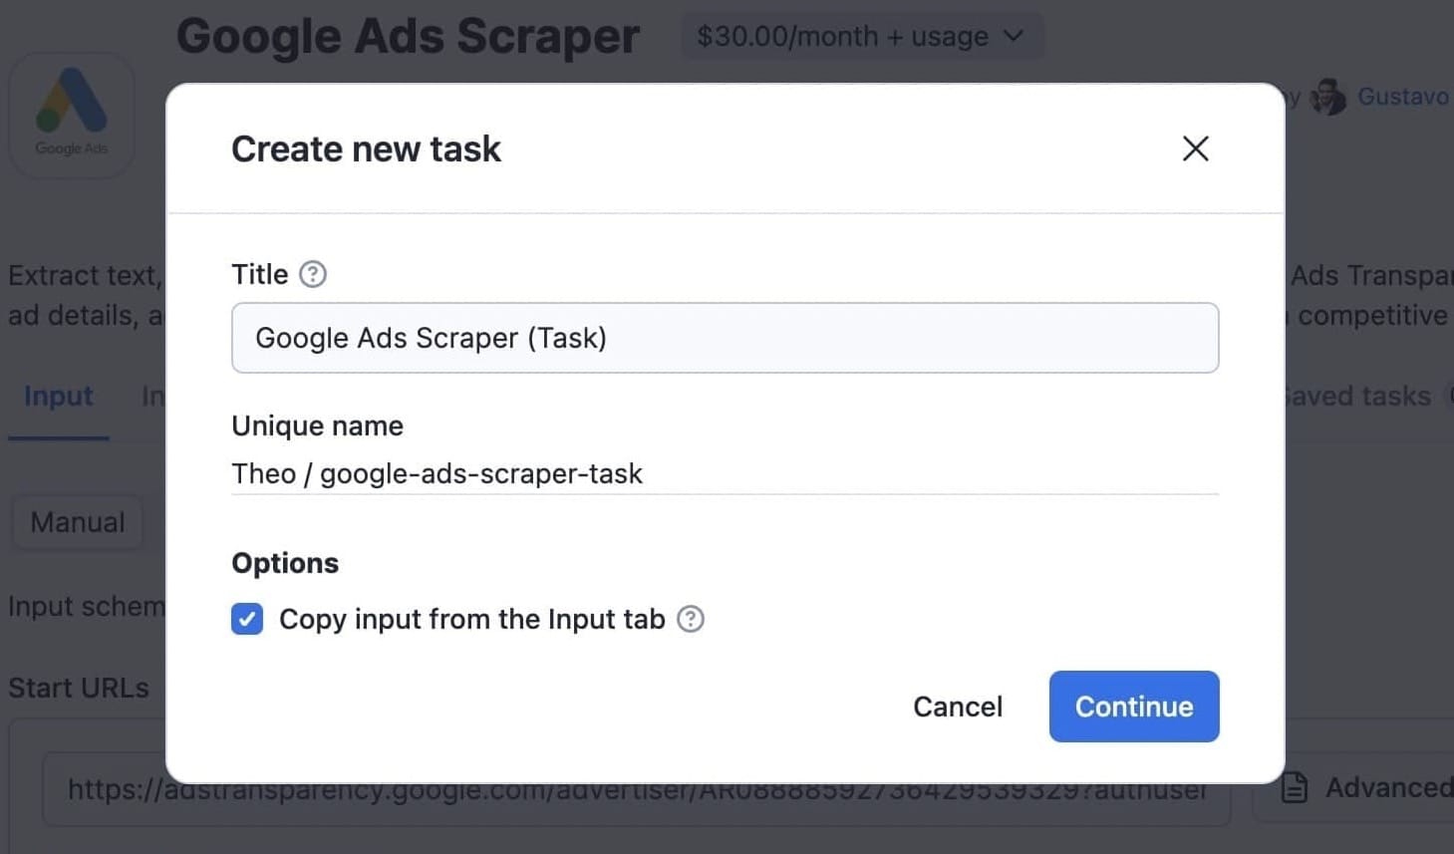Dismiss the Create new task dialog
Image resolution: width=1454 pixels, height=854 pixels.
click(x=1195, y=147)
